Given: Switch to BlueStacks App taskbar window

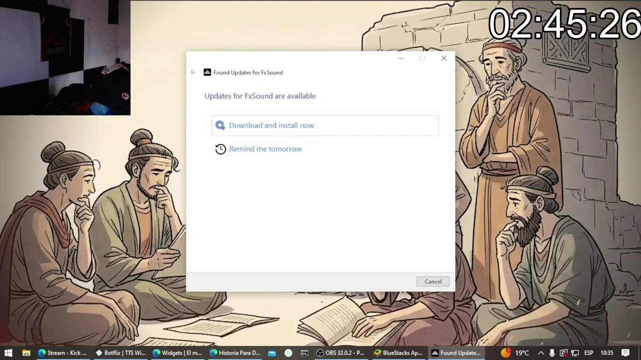Looking at the screenshot, I should (x=399, y=353).
